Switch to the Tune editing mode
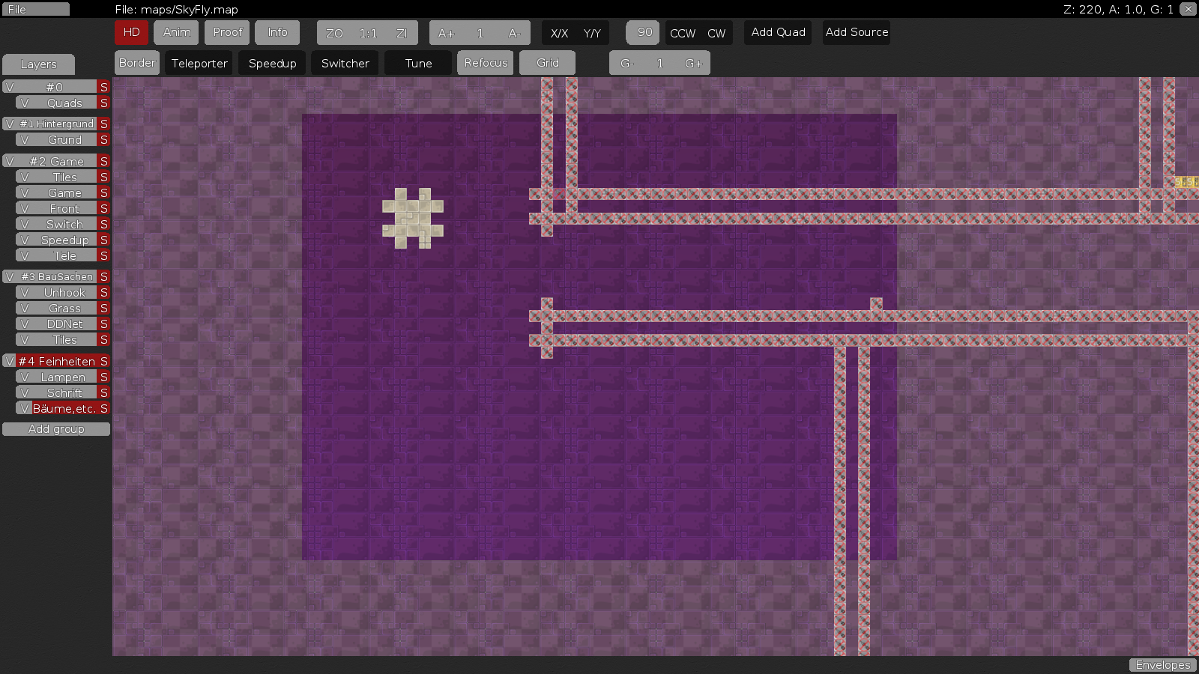This screenshot has height=674, width=1199. point(417,63)
